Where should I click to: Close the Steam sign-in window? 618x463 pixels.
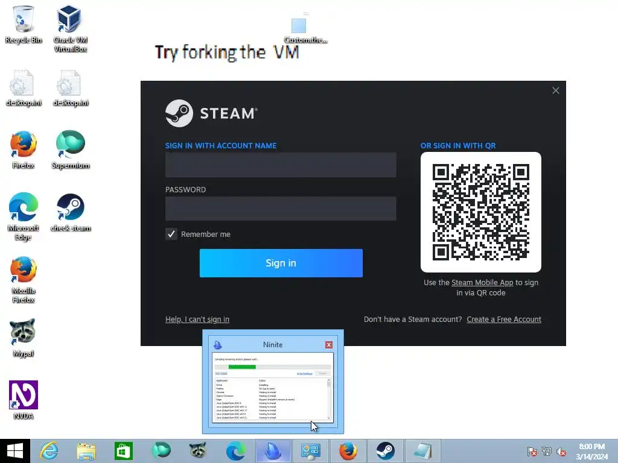pyautogui.click(x=556, y=90)
